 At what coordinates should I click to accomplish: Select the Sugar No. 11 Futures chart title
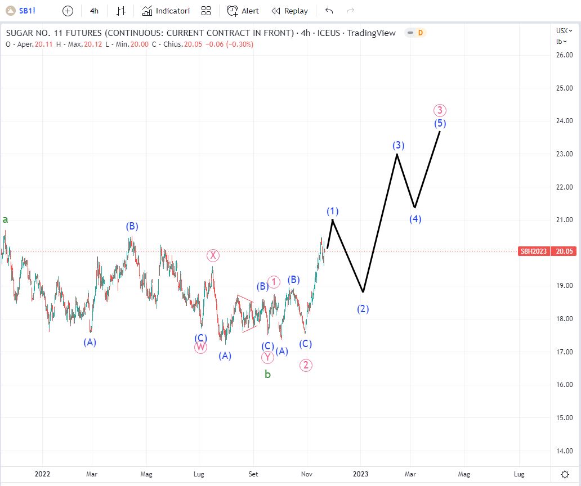pyautogui.click(x=201, y=33)
